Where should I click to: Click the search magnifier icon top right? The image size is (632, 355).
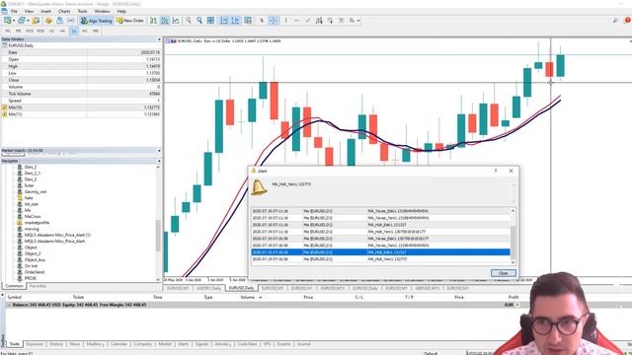click(615, 20)
